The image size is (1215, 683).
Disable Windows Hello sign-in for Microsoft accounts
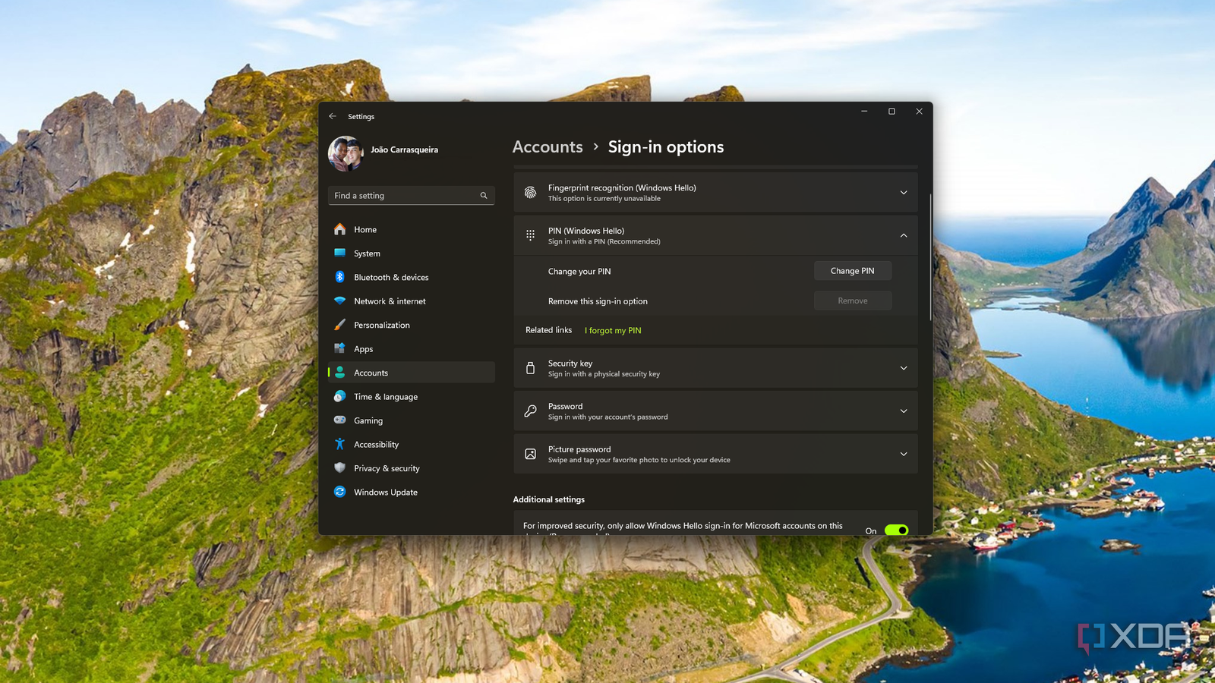tap(895, 530)
